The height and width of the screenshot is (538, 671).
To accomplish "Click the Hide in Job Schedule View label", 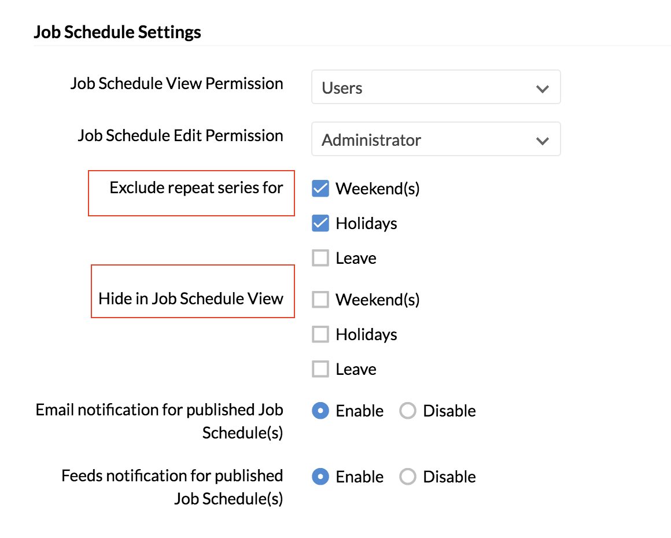I will (x=191, y=299).
